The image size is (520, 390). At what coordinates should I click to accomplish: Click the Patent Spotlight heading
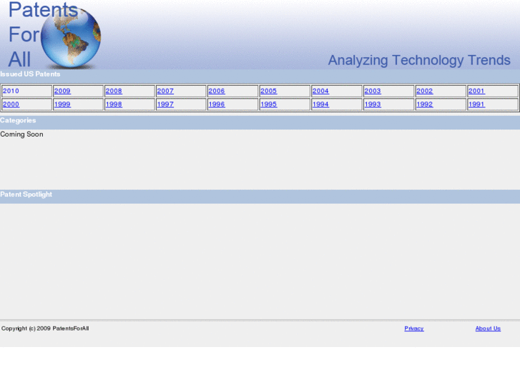[x=26, y=195]
